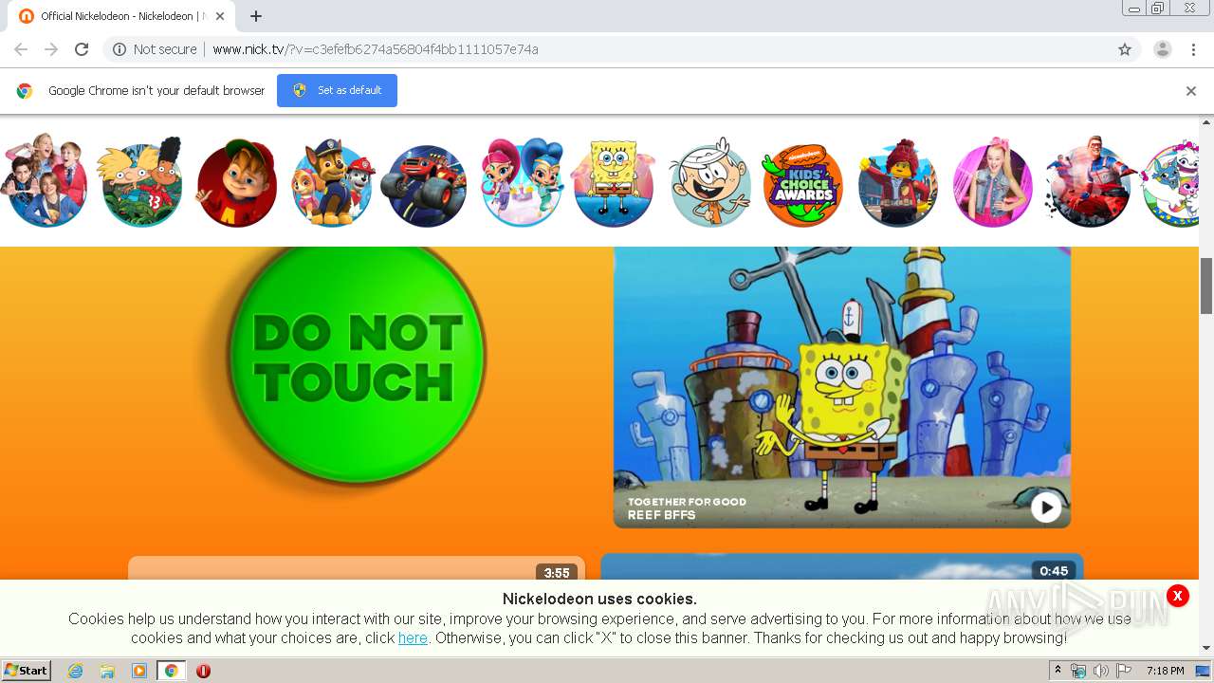The image size is (1214, 683).
Task: Reload the current page
Action: coord(82,49)
